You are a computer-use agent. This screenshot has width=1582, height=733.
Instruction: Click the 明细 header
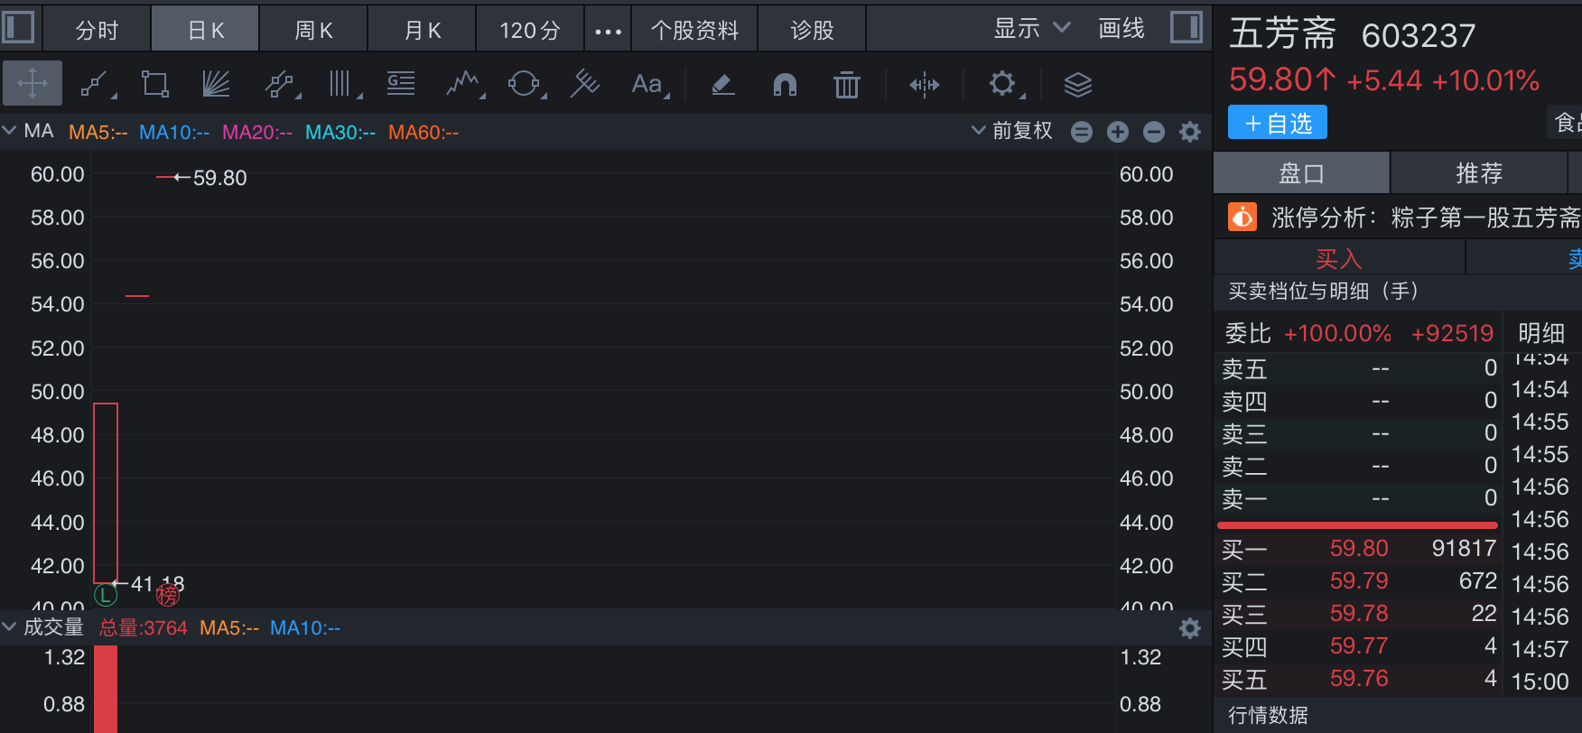click(x=1540, y=333)
